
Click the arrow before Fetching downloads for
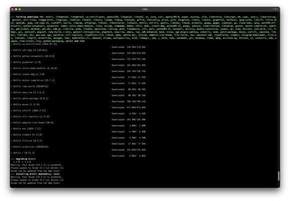[13, 17]
